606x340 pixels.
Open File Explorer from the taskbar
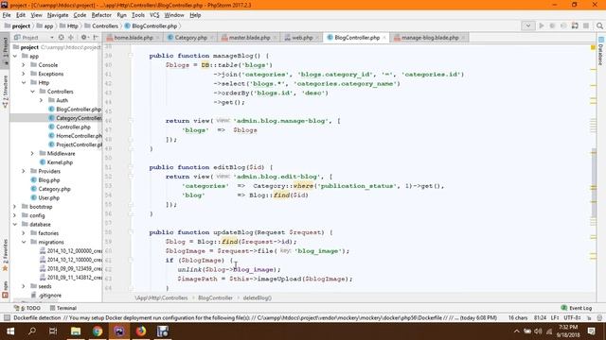(76, 331)
